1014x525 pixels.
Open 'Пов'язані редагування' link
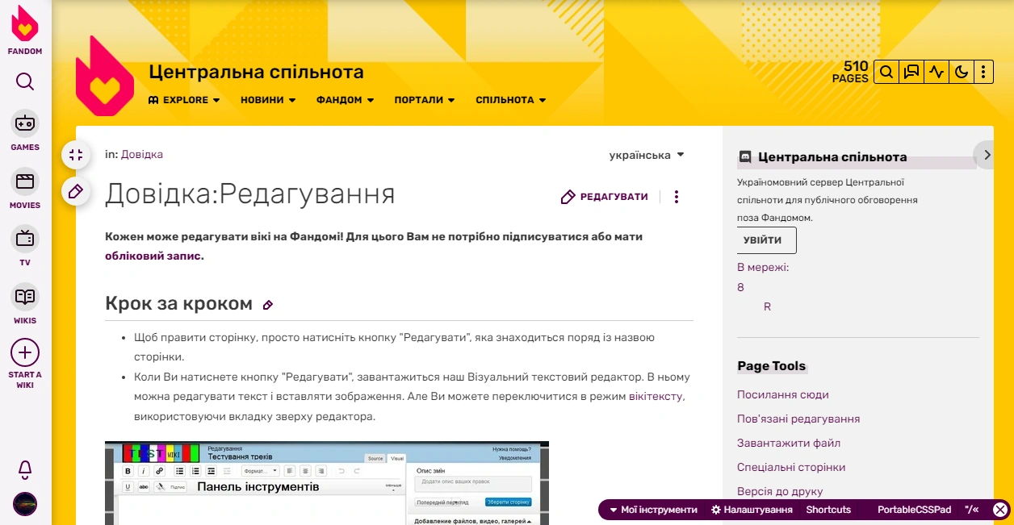798,419
